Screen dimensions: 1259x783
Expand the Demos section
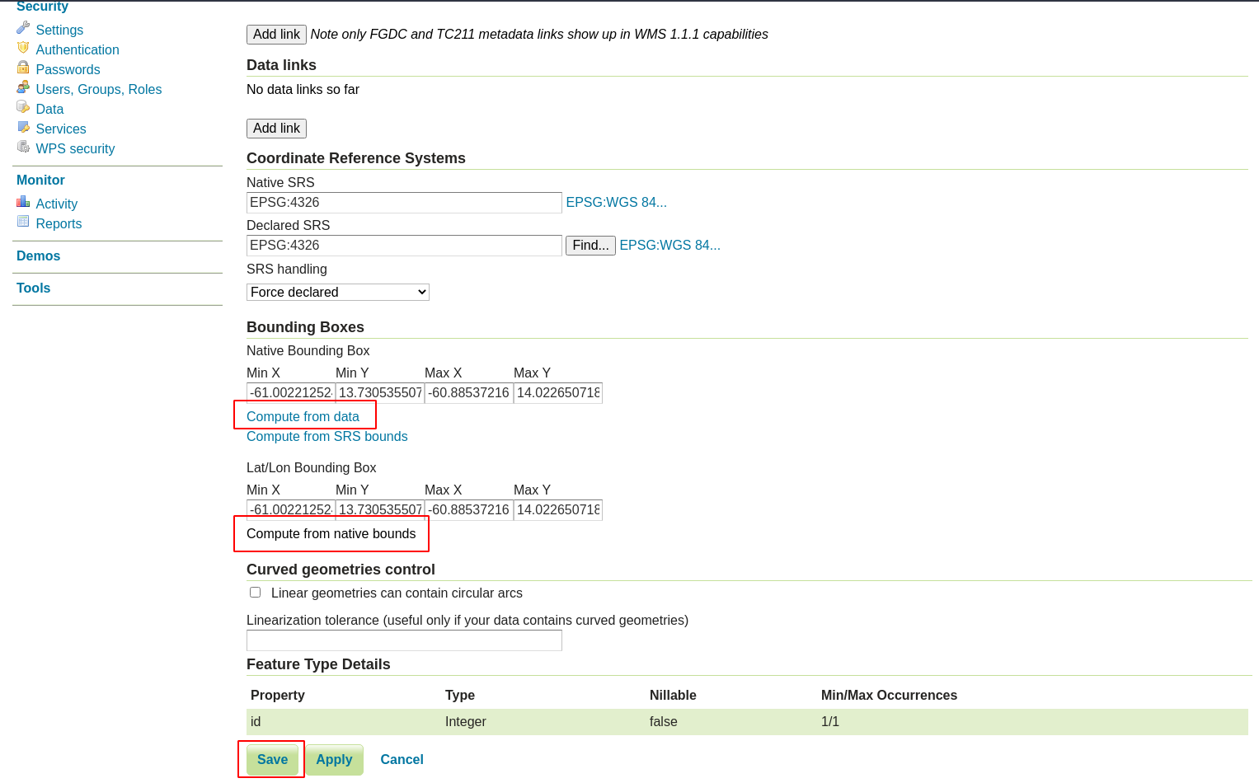[x=38, y=256]
